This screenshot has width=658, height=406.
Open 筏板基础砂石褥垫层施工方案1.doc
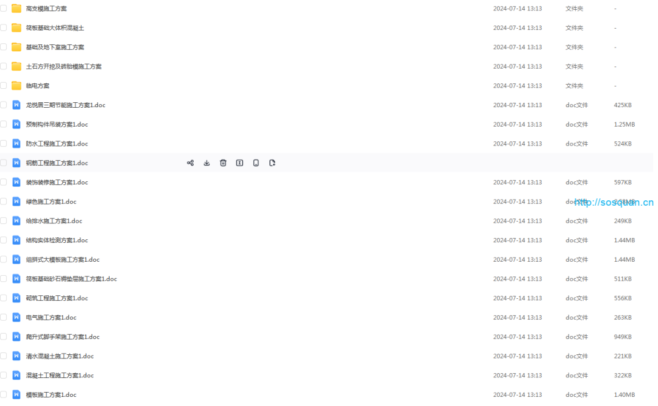(71, 279)
